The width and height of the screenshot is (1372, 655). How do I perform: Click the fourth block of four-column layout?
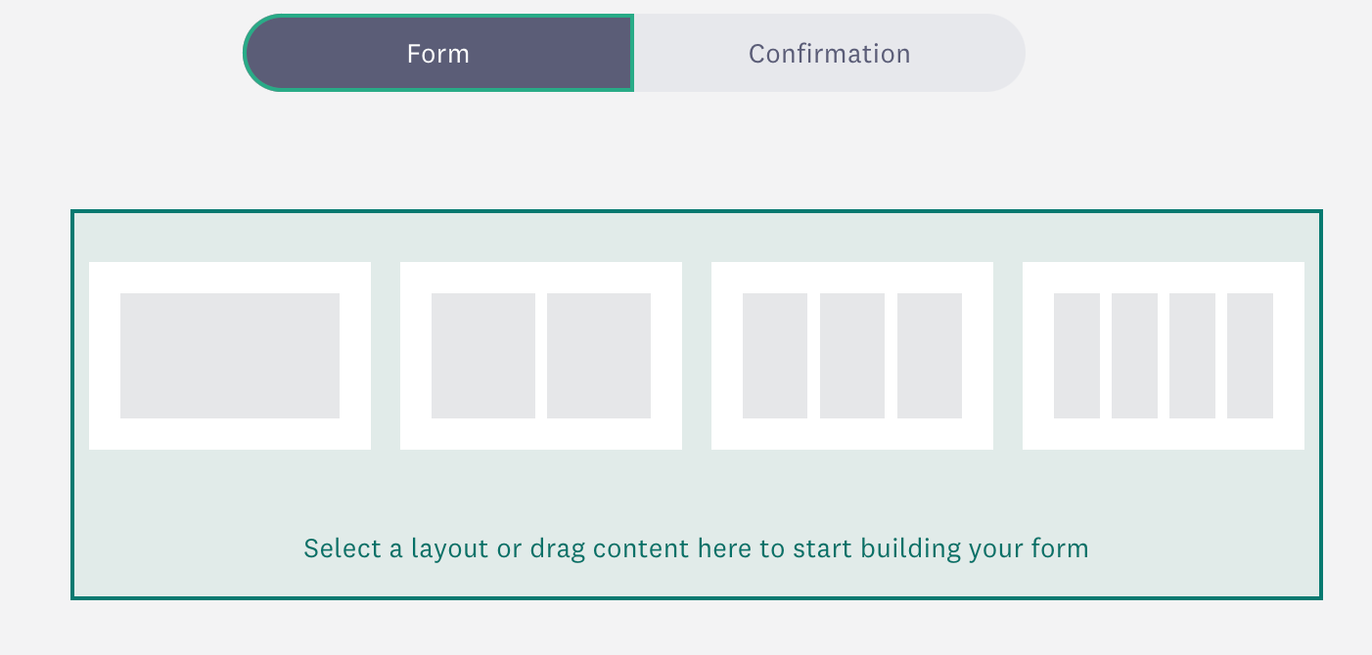[x=1250, y=356]
